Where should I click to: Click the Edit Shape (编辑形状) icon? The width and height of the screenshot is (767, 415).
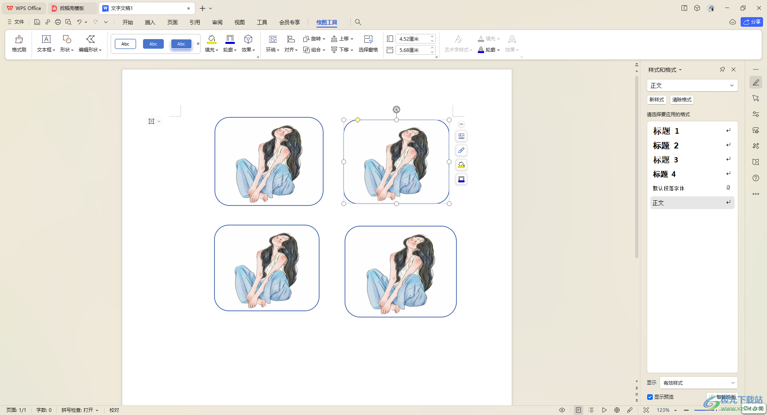pos(90,39)
